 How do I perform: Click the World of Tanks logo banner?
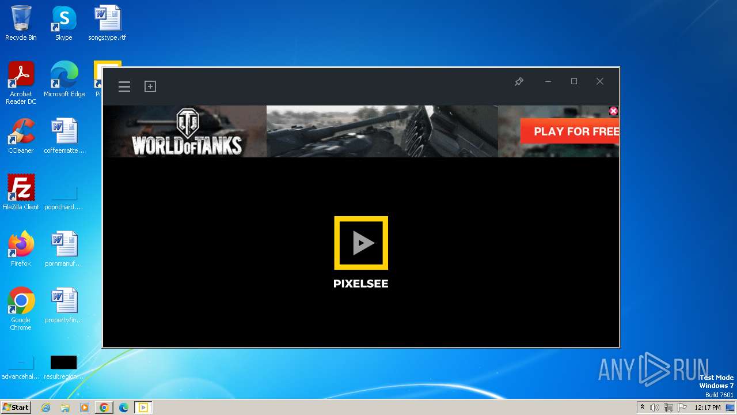187,132
